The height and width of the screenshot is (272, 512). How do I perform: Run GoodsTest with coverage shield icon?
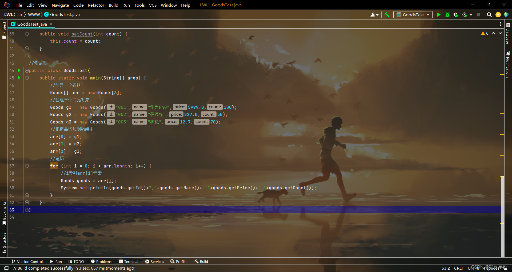click(x=456, y=15)
